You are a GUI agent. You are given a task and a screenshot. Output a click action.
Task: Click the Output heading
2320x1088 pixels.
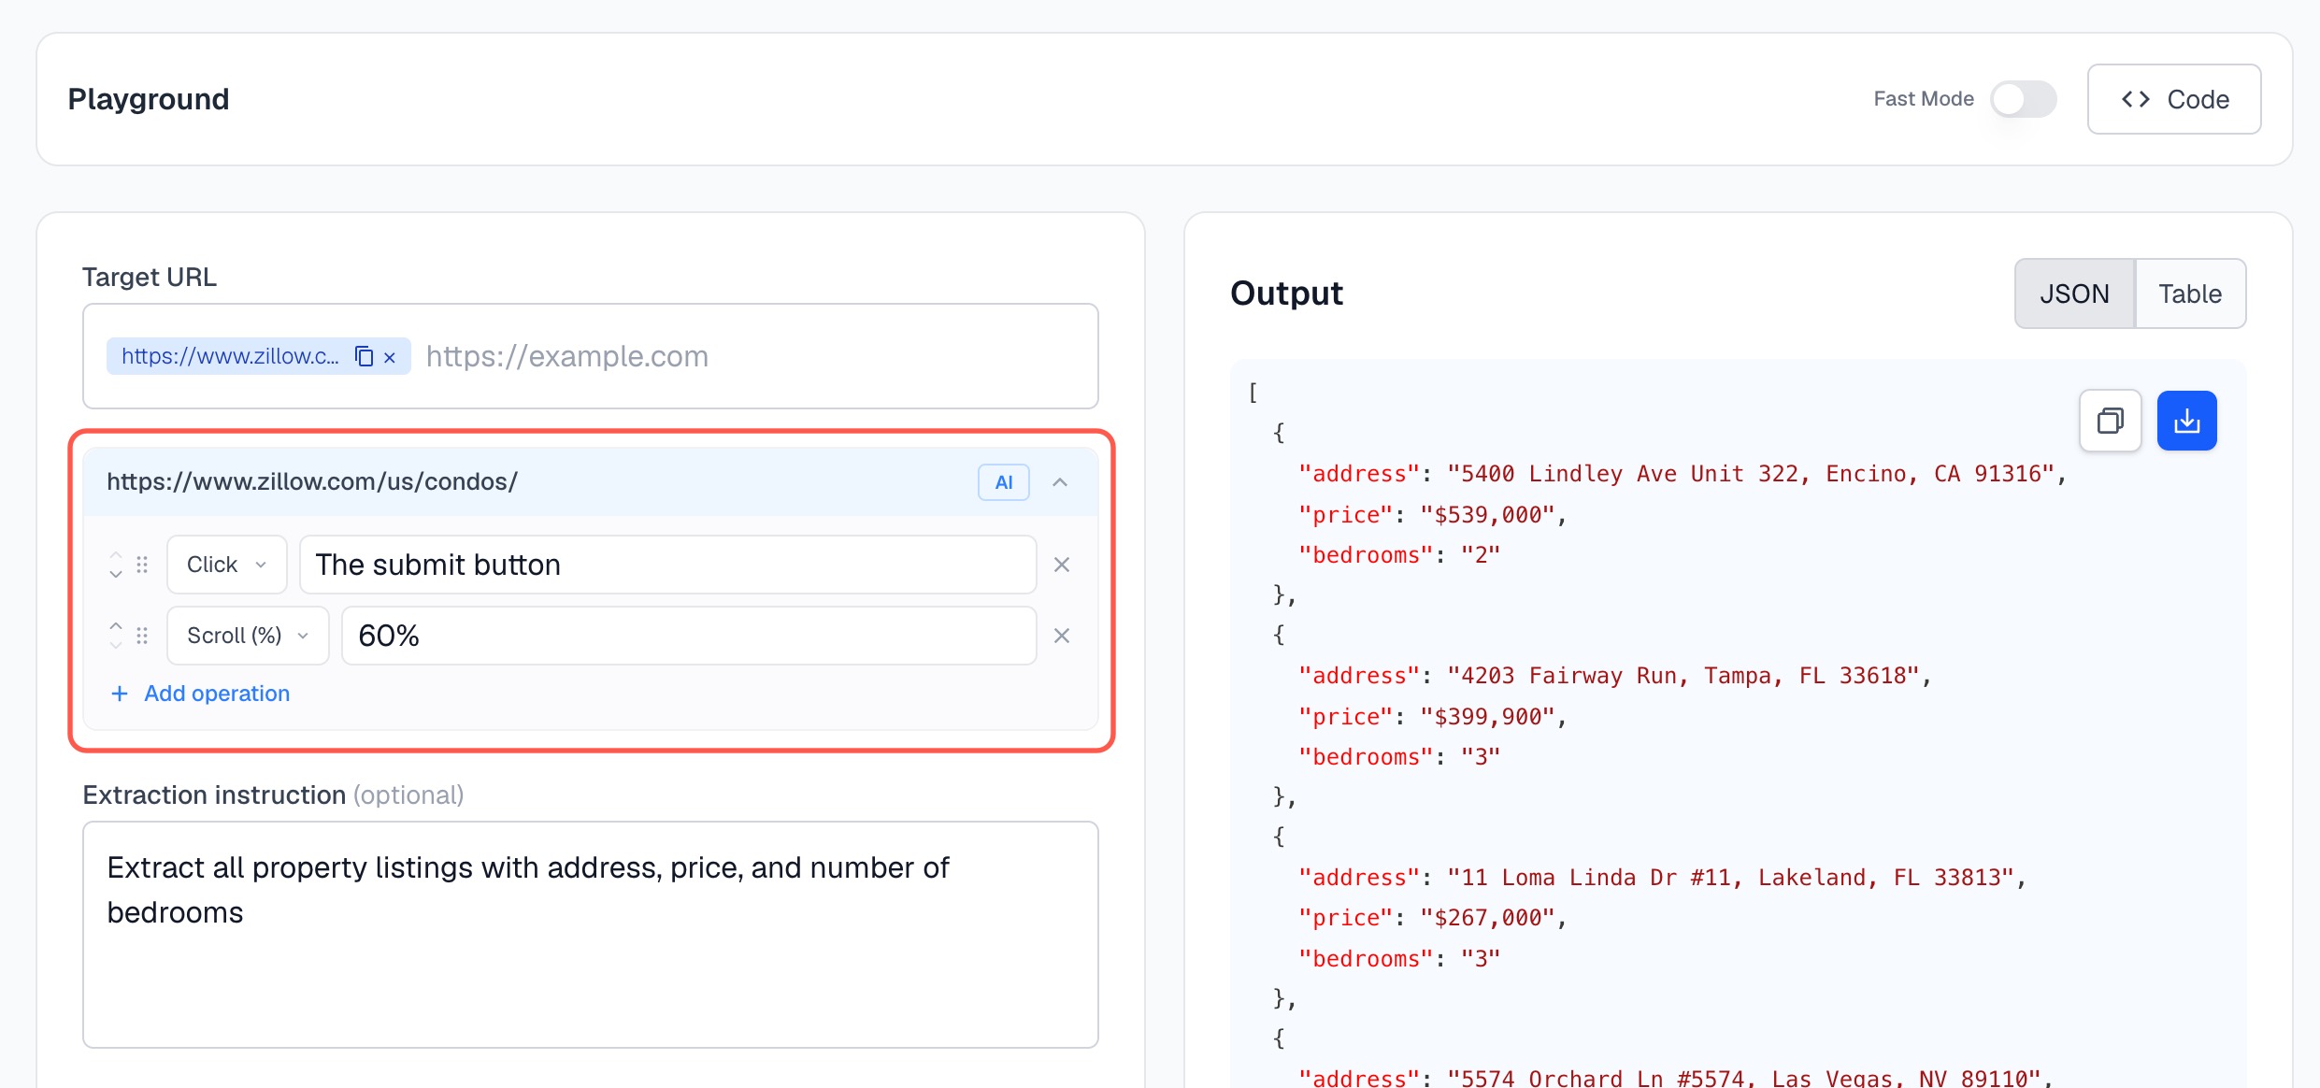point(1286,293)
